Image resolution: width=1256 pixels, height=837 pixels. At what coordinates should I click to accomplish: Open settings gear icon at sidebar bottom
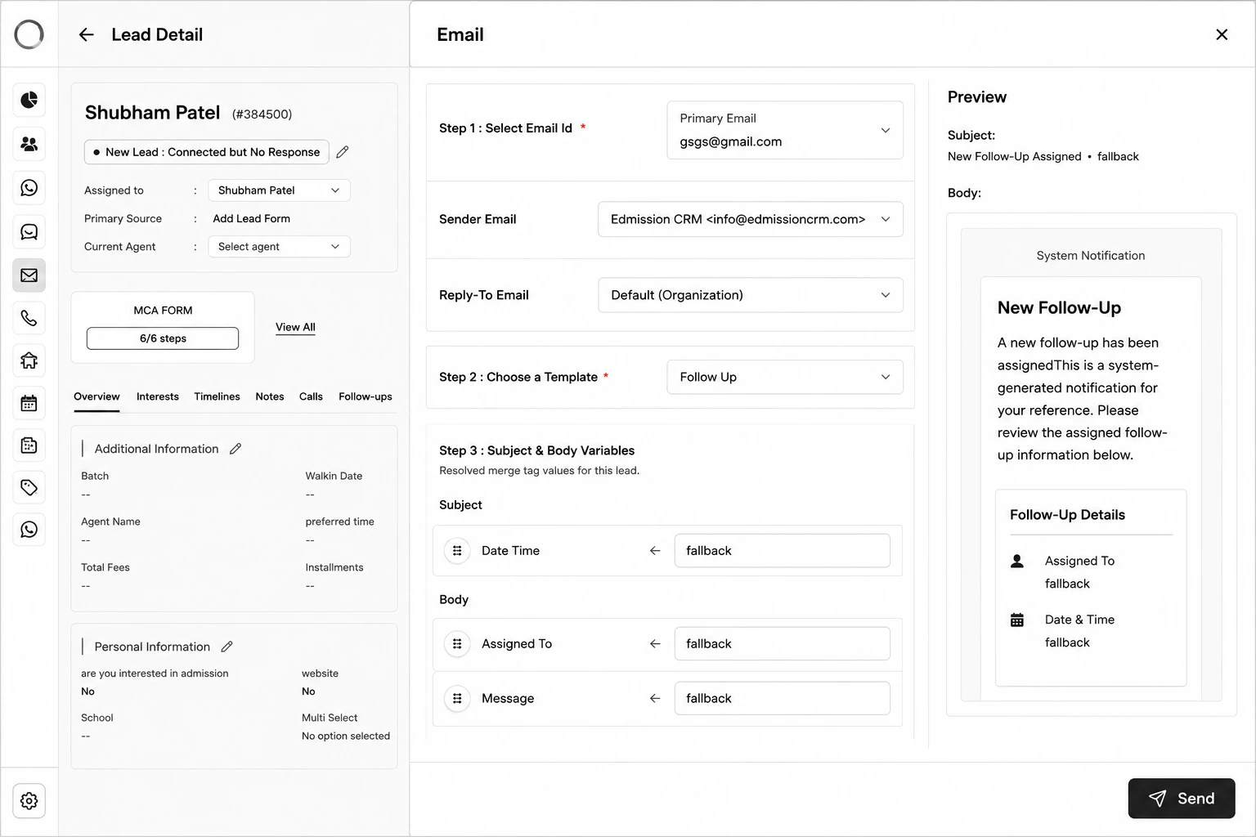pos(29,801)
